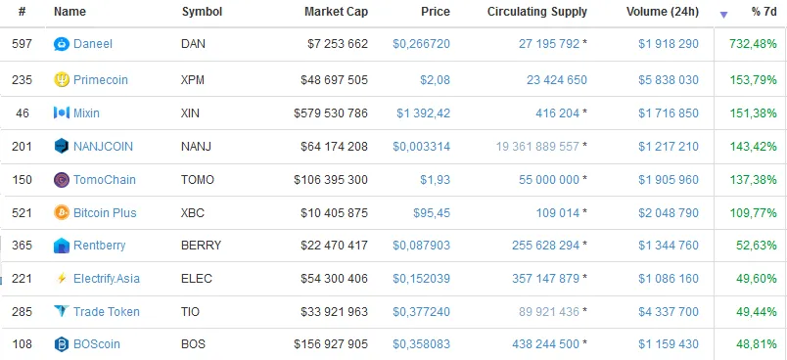787x360 pixels.
Task: Open Mixin price link $1 392,42
Action: (423, 113)
